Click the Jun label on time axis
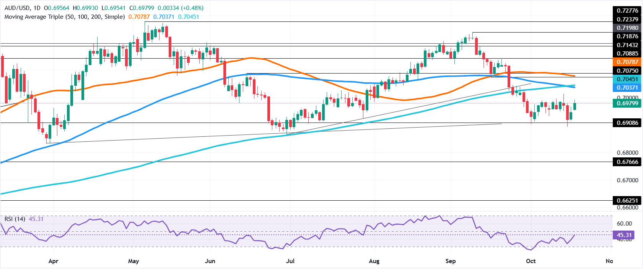The width and height of the screenshot is (643, 270). click(210, 261)
